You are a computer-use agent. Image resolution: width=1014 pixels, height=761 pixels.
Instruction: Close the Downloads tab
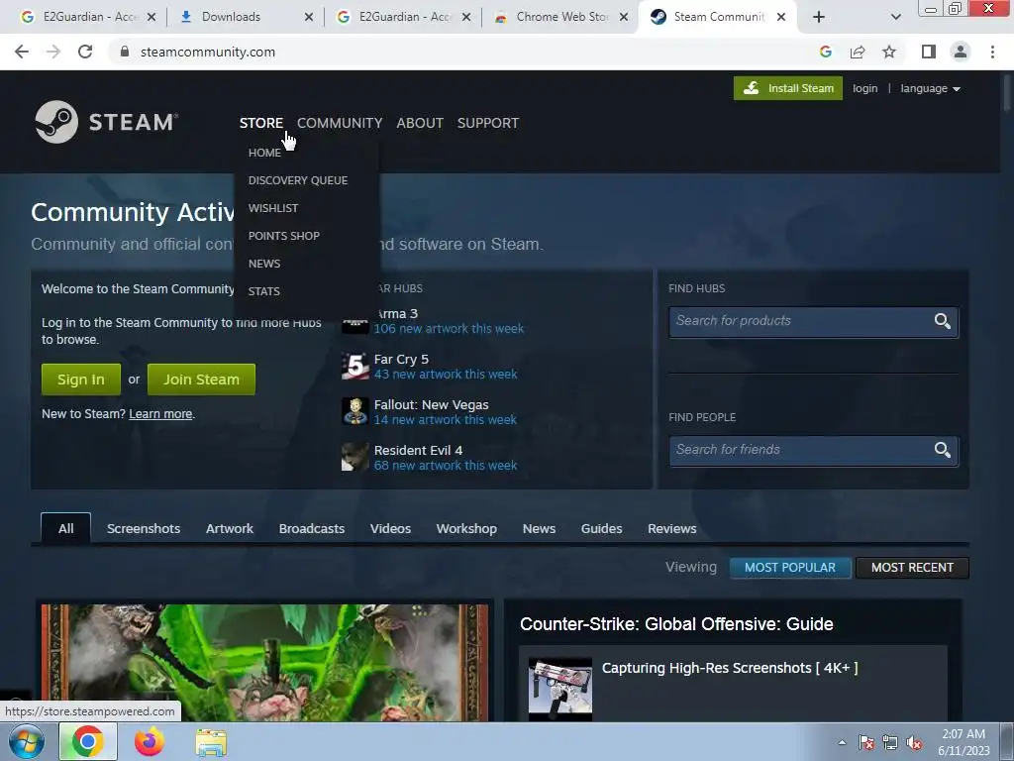click(309, 17)
